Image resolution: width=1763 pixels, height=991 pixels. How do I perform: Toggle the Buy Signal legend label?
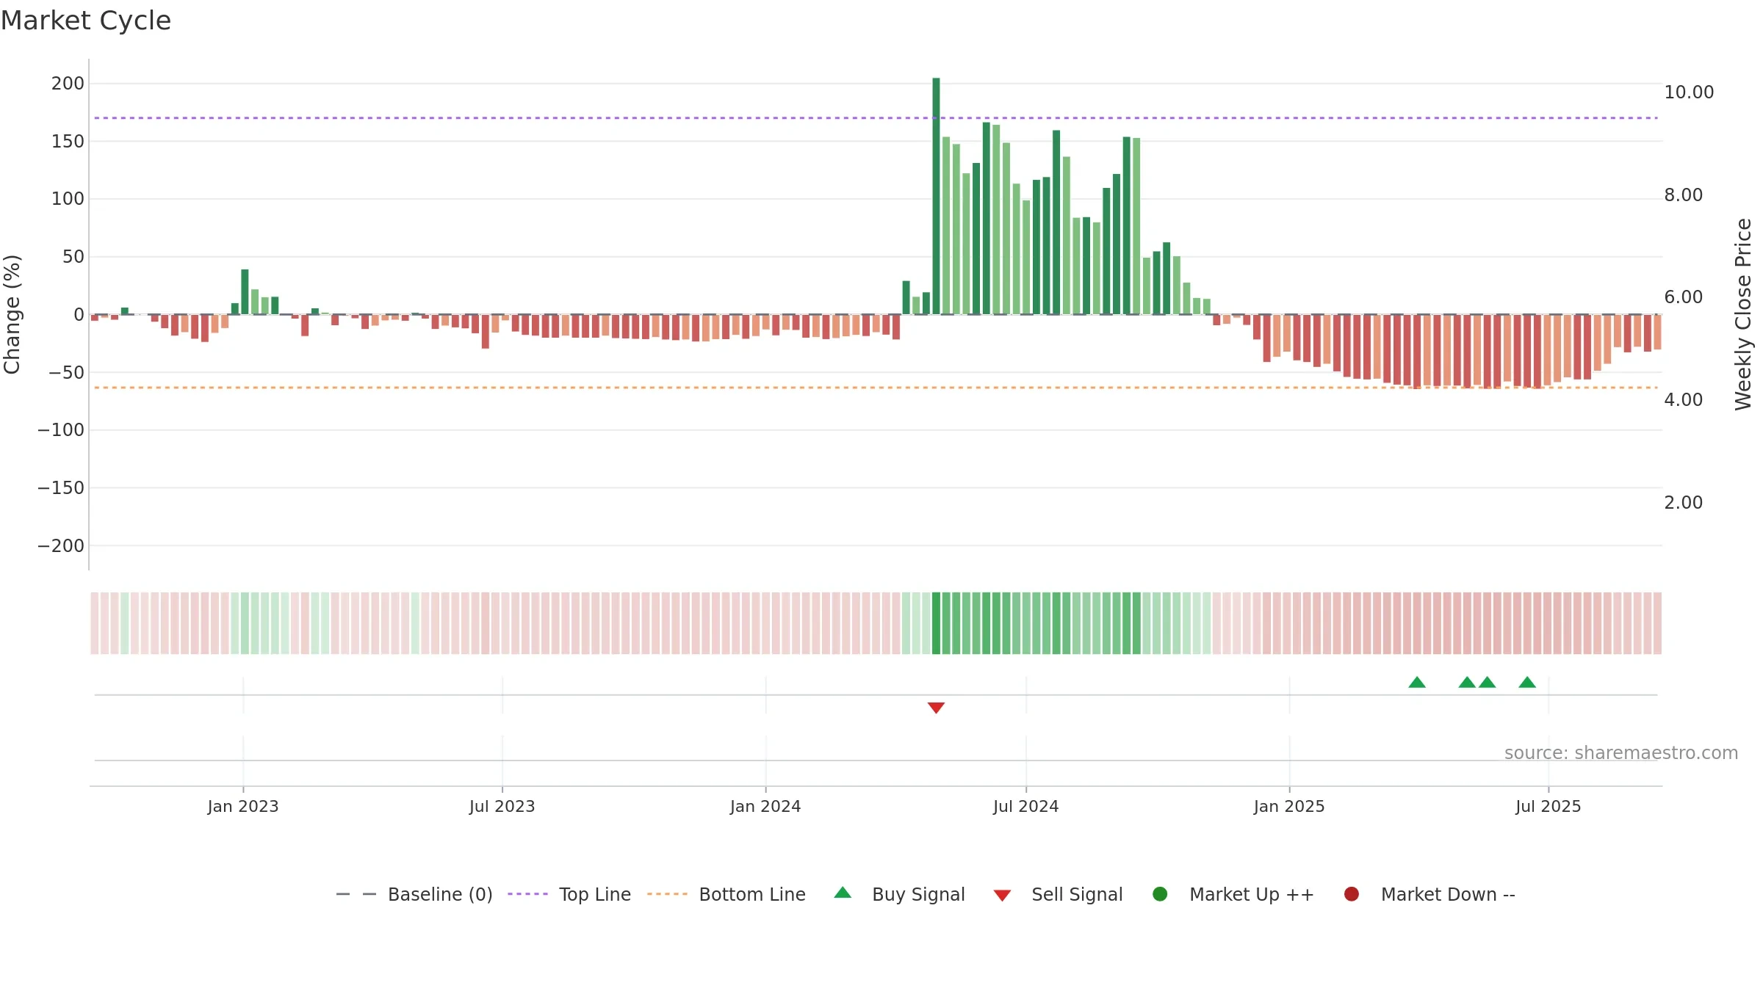click(x=918, y=895)
